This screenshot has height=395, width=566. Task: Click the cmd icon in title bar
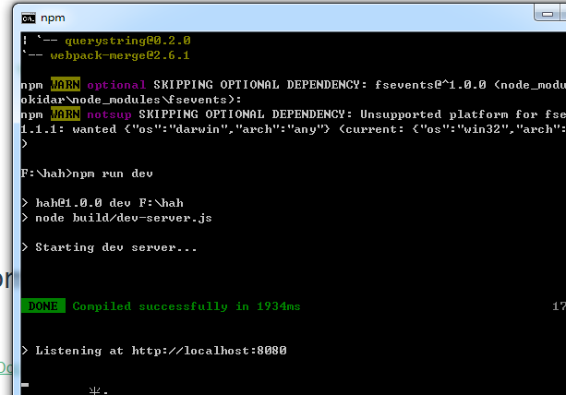[30, 18]
